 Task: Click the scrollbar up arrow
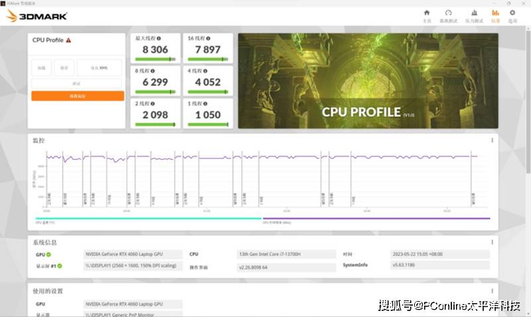pos(528,29)
